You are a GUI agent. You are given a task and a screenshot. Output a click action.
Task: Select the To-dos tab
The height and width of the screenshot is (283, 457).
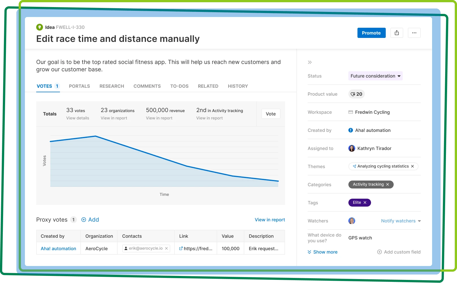click(179, 86)
